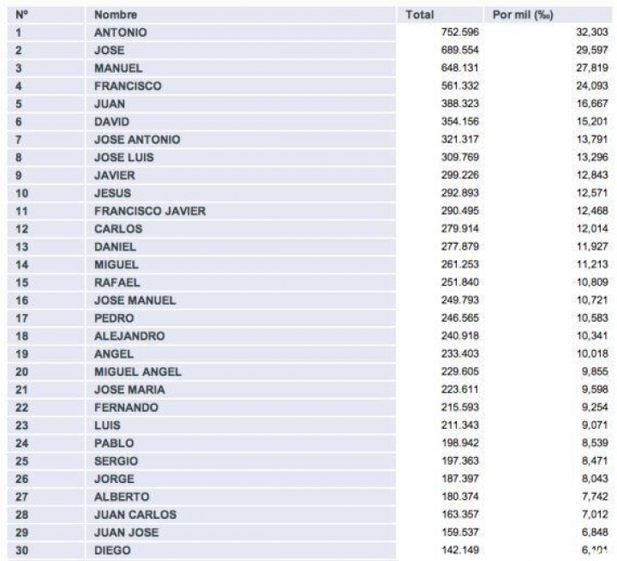617x561 pixels.
Task: Select the MIGUEL ANGEL name cell
Action: 137,371
